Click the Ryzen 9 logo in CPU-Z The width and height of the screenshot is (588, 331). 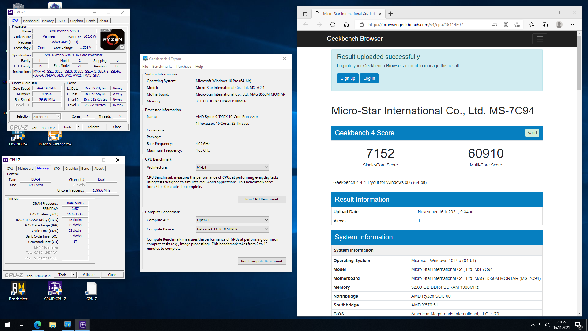[x=112, y=39]
